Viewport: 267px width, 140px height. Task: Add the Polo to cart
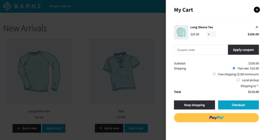click(136, 128)
